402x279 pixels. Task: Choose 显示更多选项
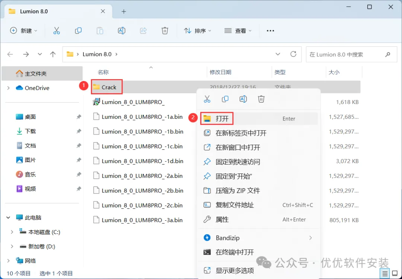pyautogui.click(x=258, y=270)
